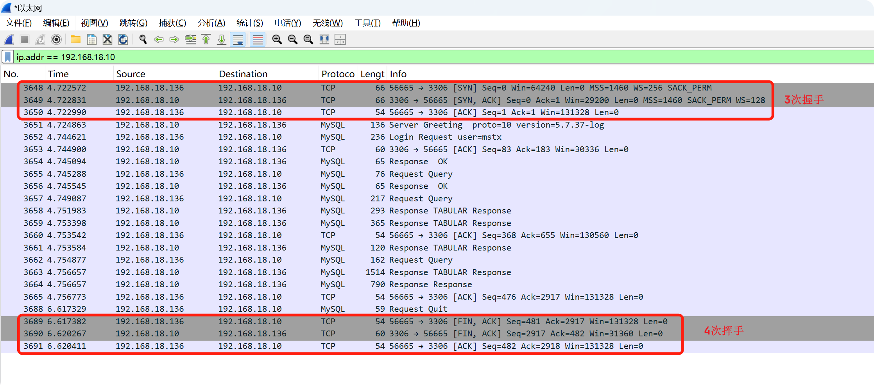Open the 捕获(C) menu
This screenshot has width=874, height=391.
172,23
